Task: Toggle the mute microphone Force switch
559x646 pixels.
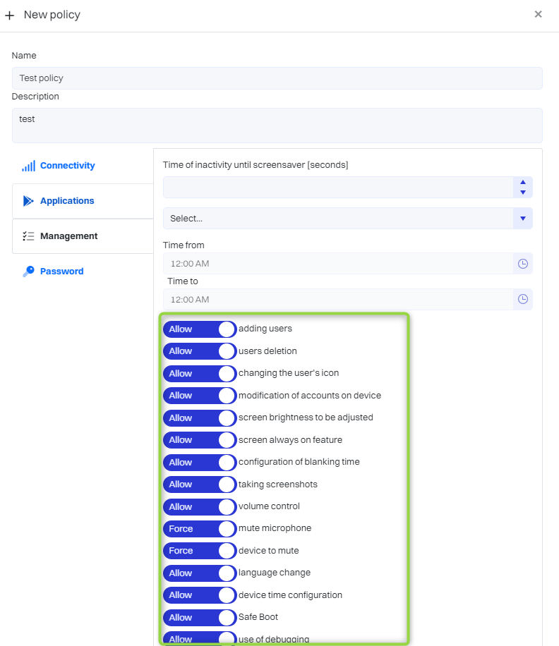Action: [x=200, y=529]
